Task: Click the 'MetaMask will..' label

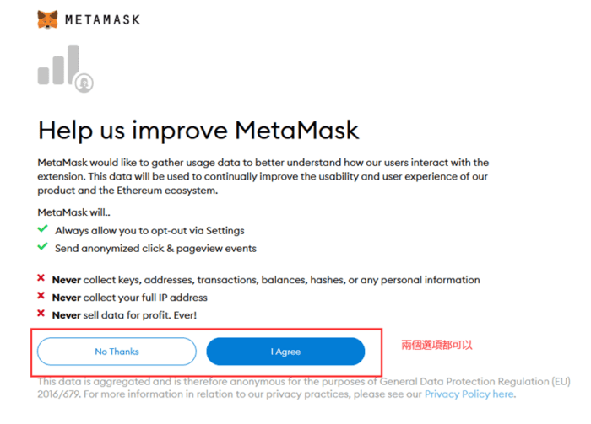Action: click(x=74, y=212)
